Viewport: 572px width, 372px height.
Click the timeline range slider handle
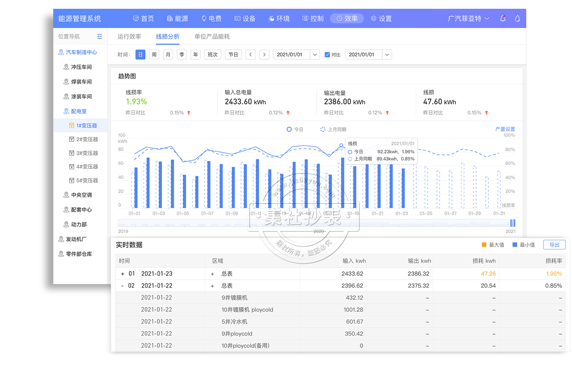coord(512,223)
